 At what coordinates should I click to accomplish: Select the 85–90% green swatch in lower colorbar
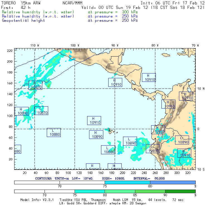tap(150, 191)
